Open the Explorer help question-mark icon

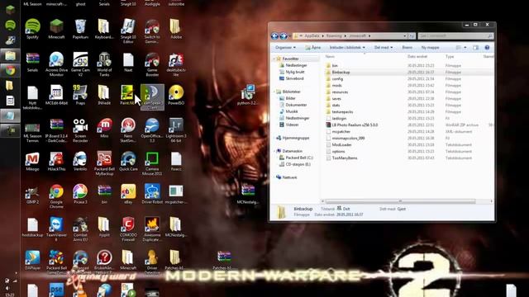(487, 48)
